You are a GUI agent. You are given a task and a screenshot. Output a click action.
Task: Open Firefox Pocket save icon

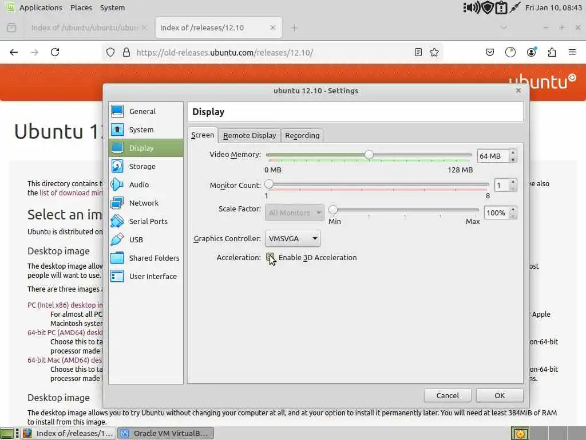[490, 52]
